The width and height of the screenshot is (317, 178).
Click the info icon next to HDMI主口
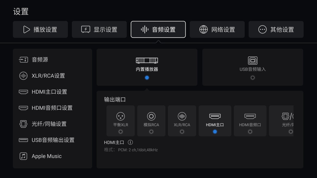(x=130, y=142)
